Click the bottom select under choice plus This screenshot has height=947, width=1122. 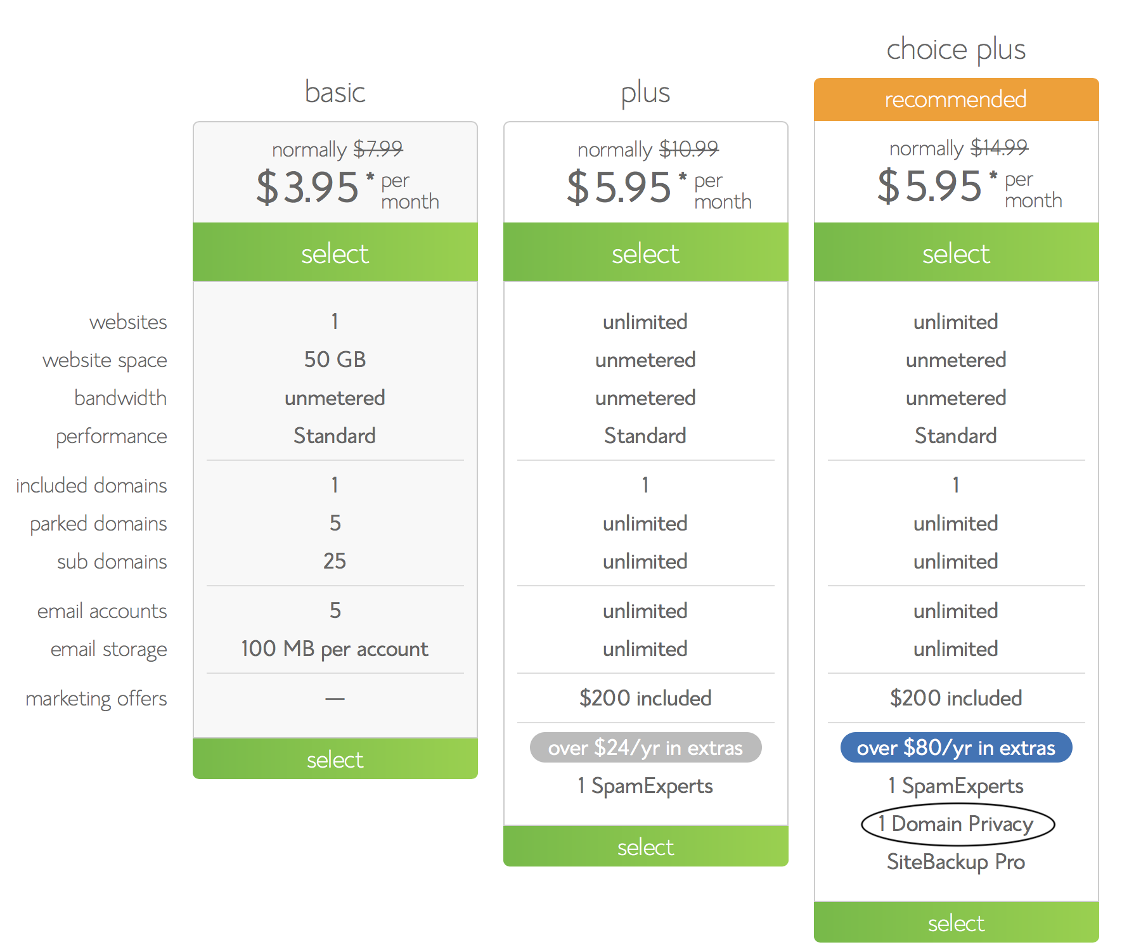coord(956,922)
